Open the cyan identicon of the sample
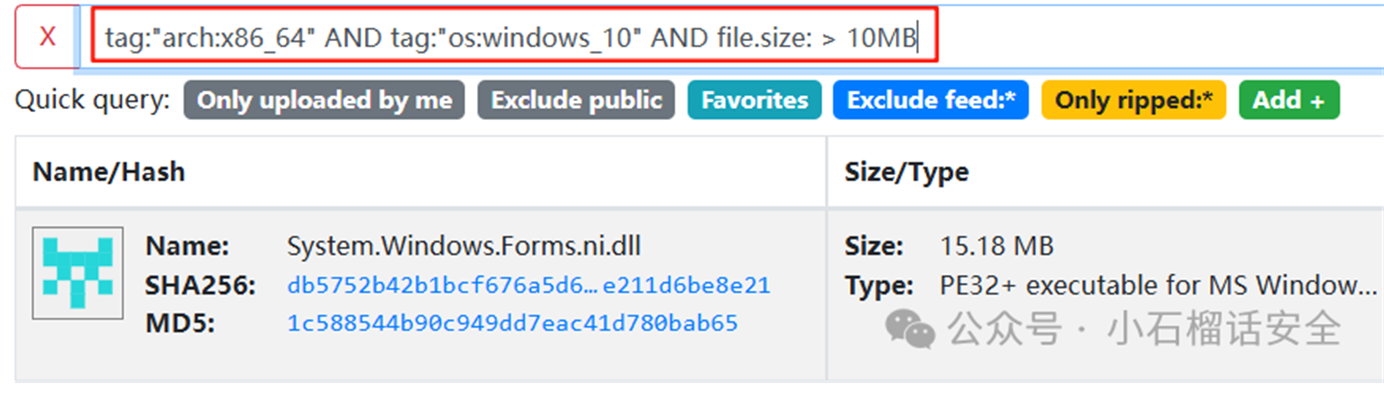 (x=77, y=273)
